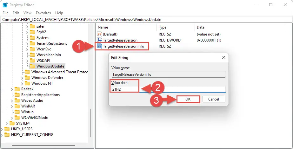This screenshot has width=293, height=149.
Task: Sort values by Name column header
Action: (126, 27)
